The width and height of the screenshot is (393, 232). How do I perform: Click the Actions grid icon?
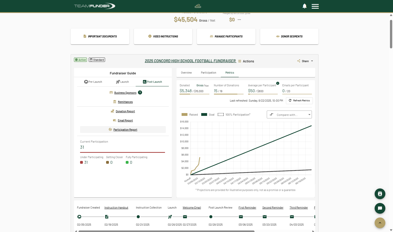(x=240, y=61)
